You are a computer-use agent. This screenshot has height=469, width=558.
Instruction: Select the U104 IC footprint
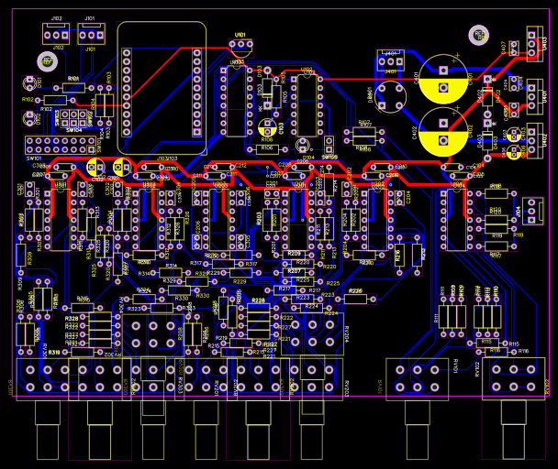[456, 220]
